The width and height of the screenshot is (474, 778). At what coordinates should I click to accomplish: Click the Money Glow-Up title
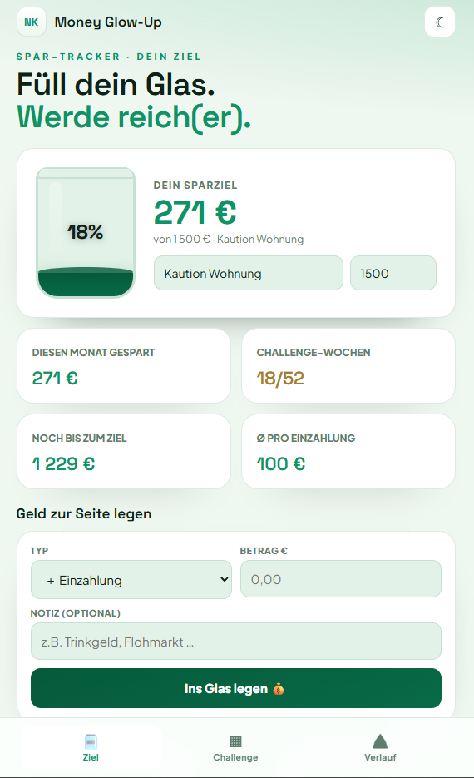point(108,22)
